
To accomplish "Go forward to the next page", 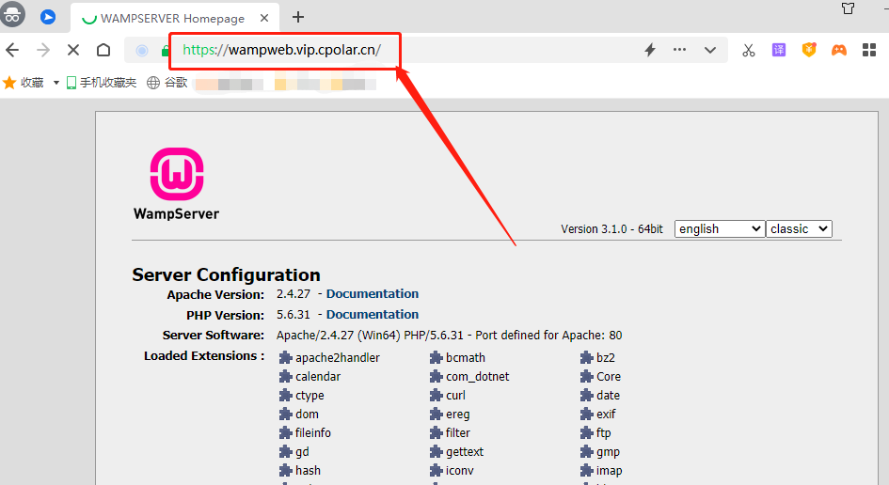I will click(x=43, y=50).
